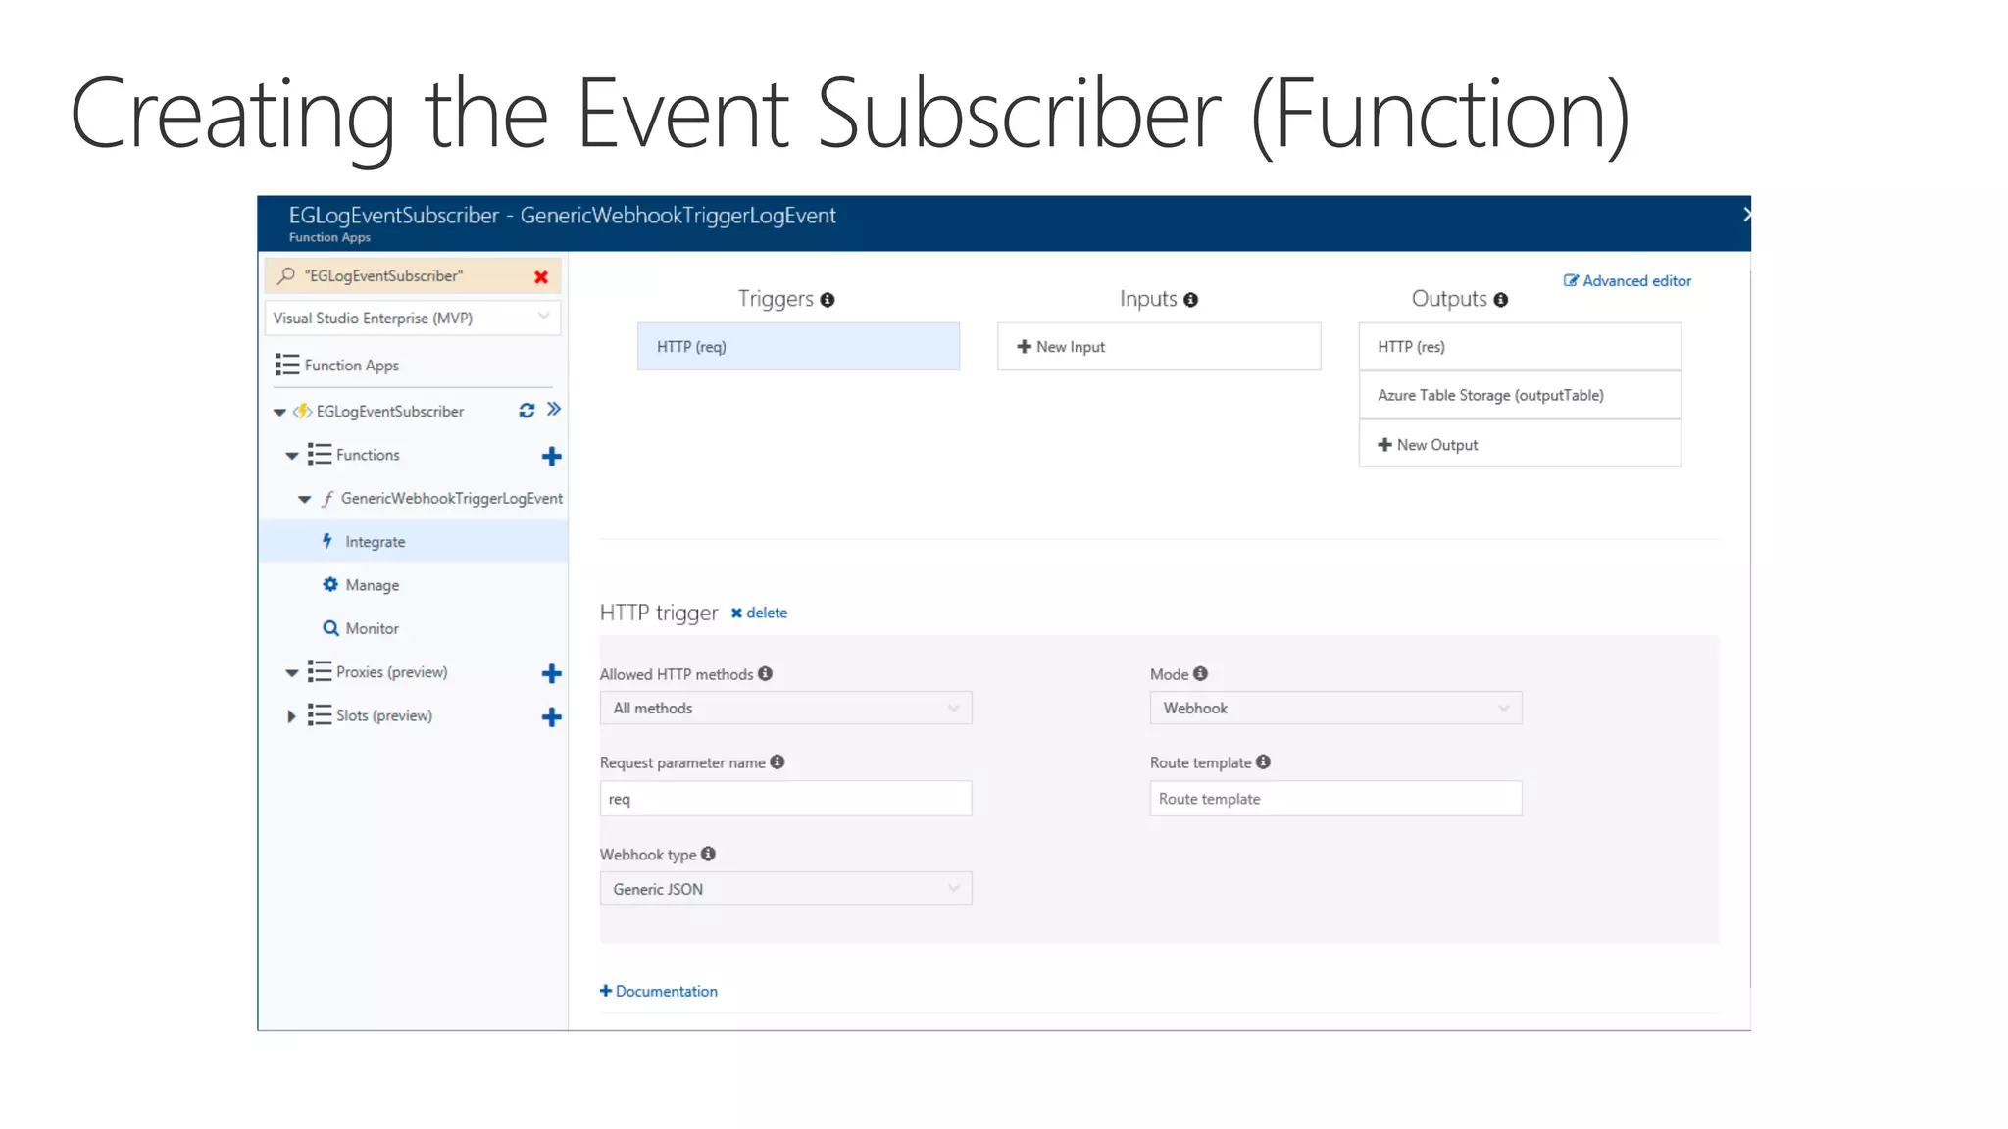Open the Mode dropdown showing Webhook
The width and height of the screenshot is (2008, 1129).
point(1334,708)
